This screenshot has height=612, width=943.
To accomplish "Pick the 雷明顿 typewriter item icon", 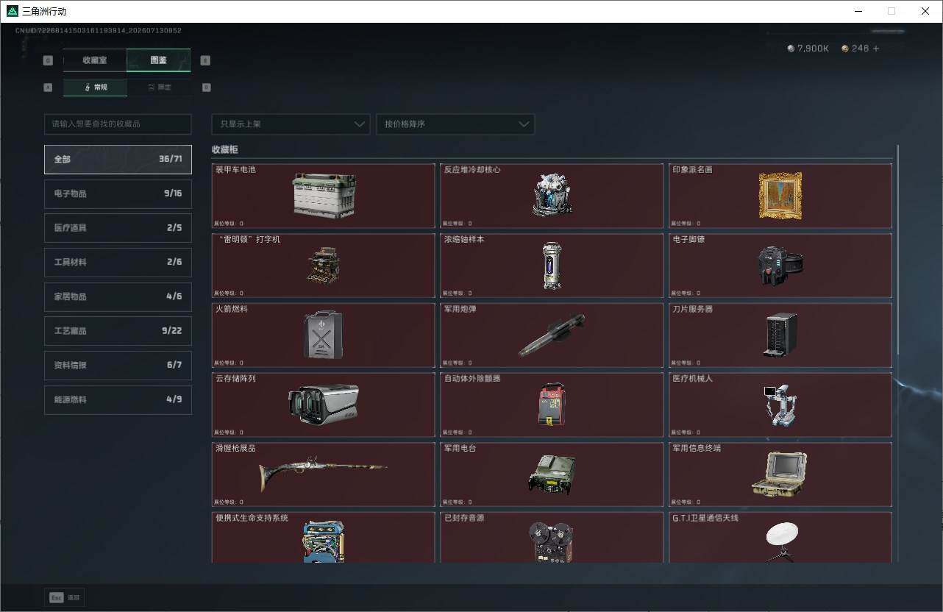I will (x=322, y=265).
